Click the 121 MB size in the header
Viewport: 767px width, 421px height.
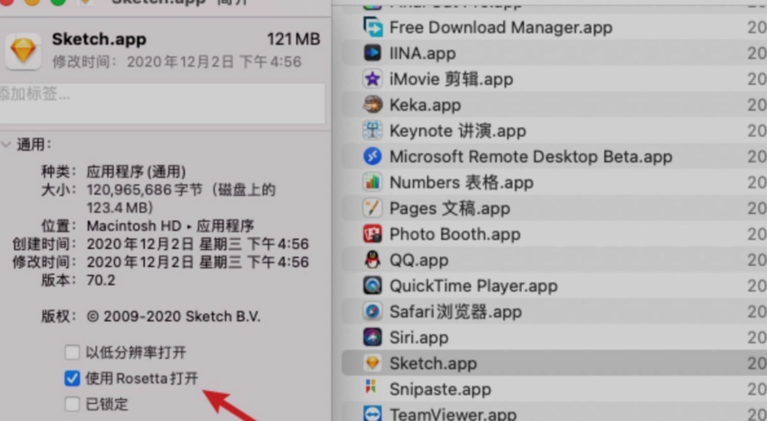pyautogui.click(x=293, y=39)
